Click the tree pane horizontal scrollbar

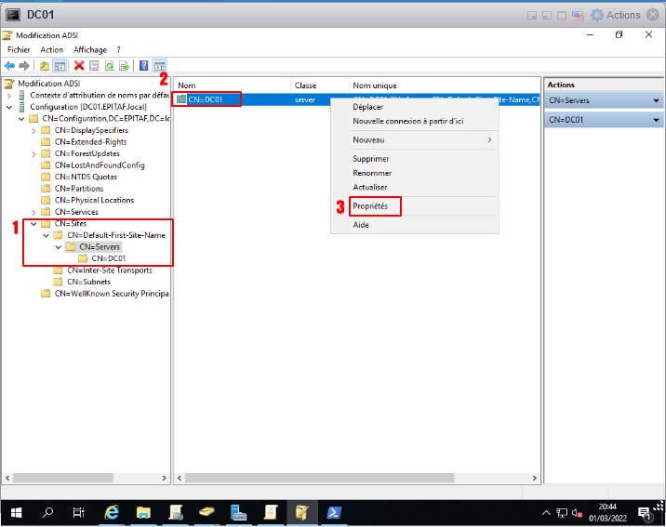tap(86, 477)
